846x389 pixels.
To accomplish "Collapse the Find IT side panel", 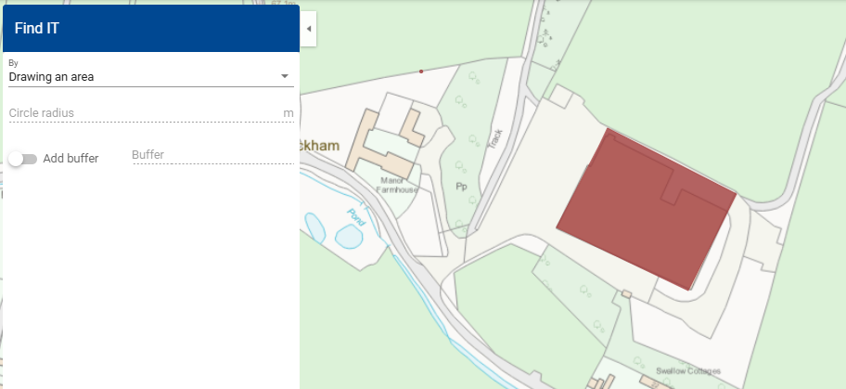I will (308, 29).
